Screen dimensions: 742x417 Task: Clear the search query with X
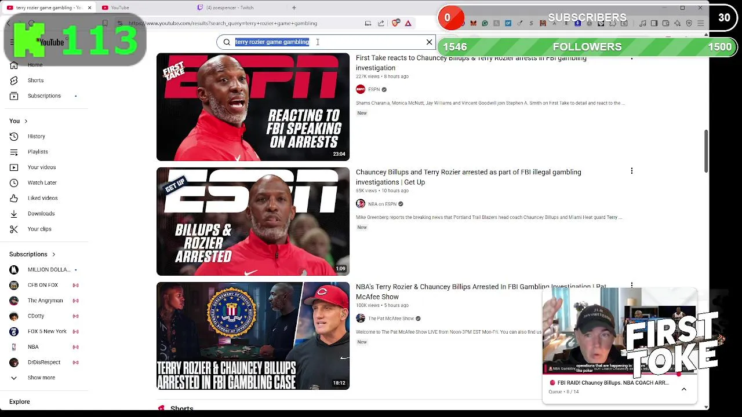[429, 42]
